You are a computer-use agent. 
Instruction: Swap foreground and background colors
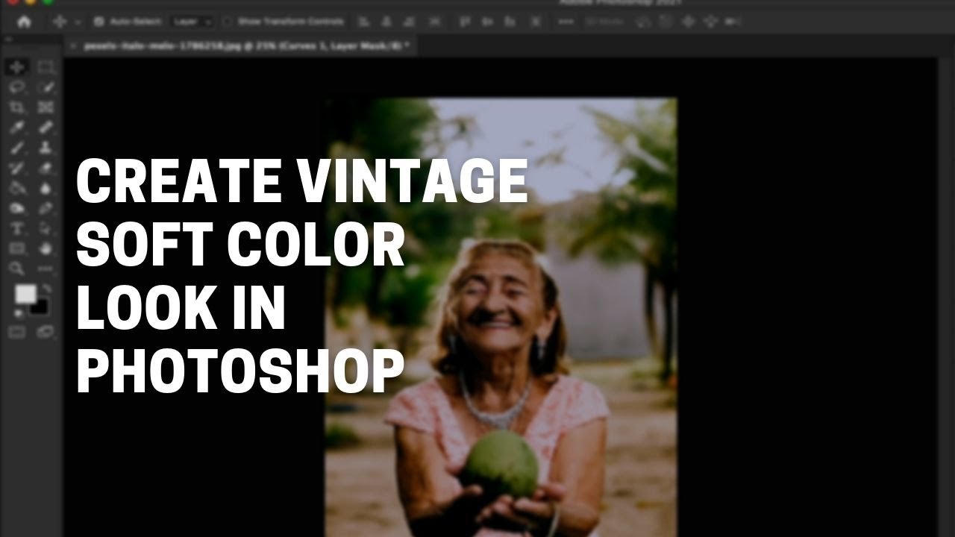point(46,287)
